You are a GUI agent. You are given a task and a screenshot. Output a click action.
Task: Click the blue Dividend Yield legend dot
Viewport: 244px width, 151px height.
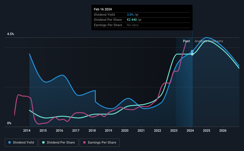10,142
